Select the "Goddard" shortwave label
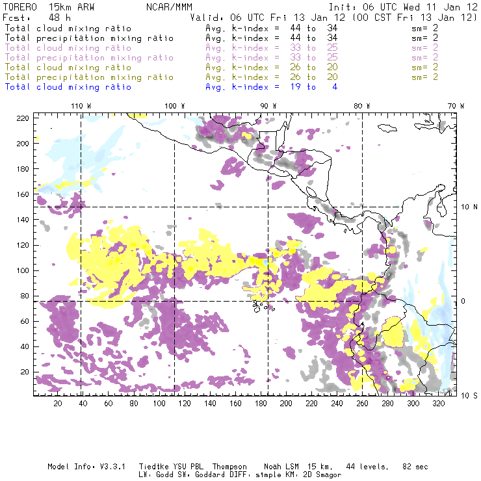 [210, 475]
